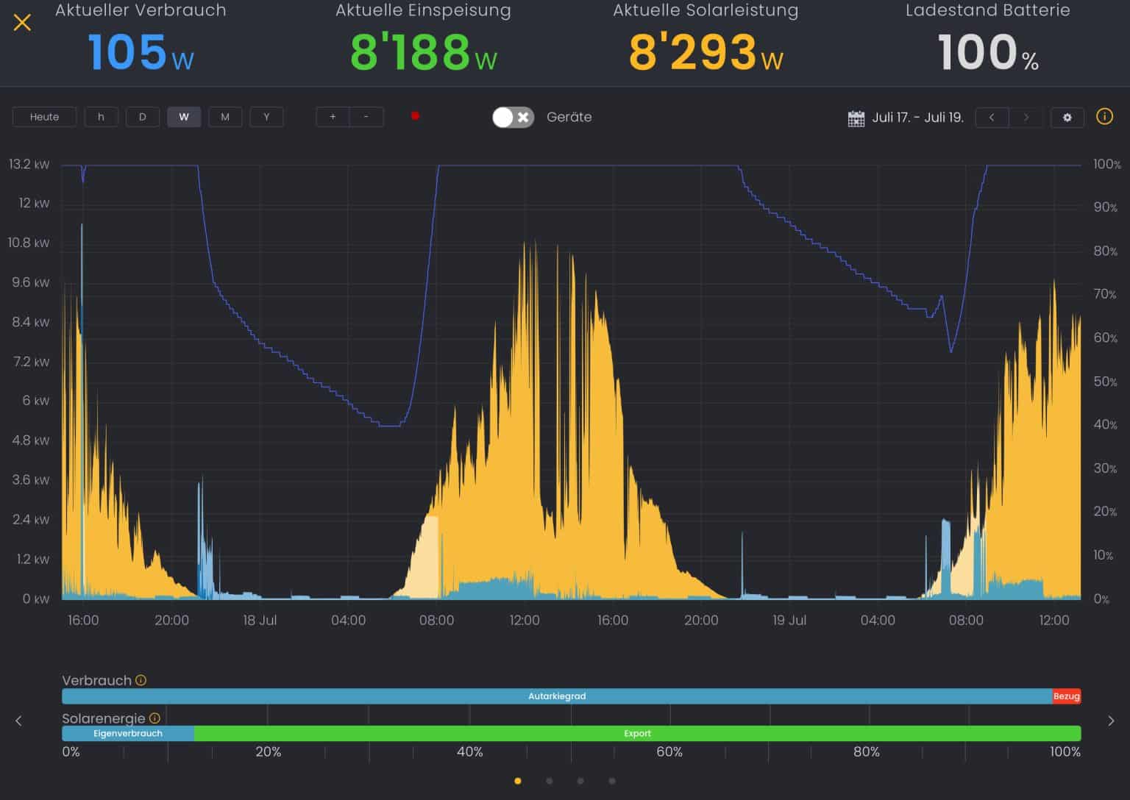Go to previous date range
Image resolution: width=1130 pixels, height=800 pixels.
992,117
